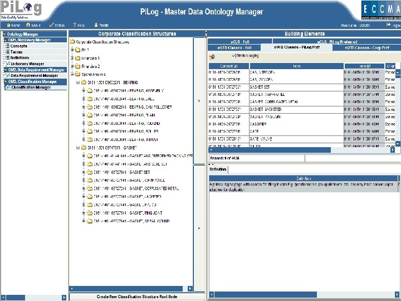Switch to eOTD Classes - Full tab
Image resolution: width=401 pixels, height=301 pixels.
234,47
